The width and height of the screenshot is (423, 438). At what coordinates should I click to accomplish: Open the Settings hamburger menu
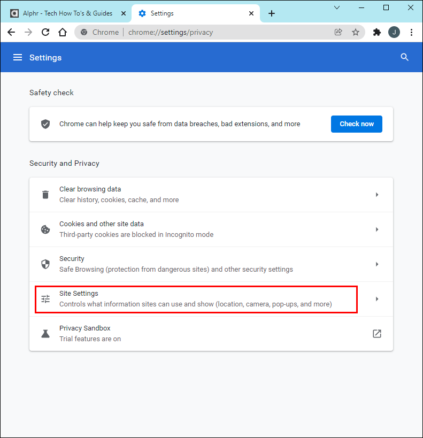(x=18, y=57)
